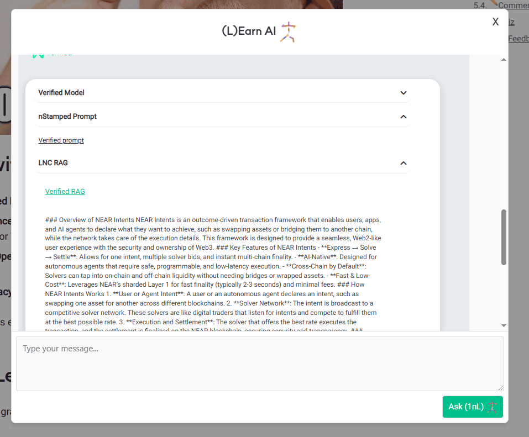The height and width of the screenshot is (437, 529).
Task: Open the green Verified RAG link
Action: point(65,192)
